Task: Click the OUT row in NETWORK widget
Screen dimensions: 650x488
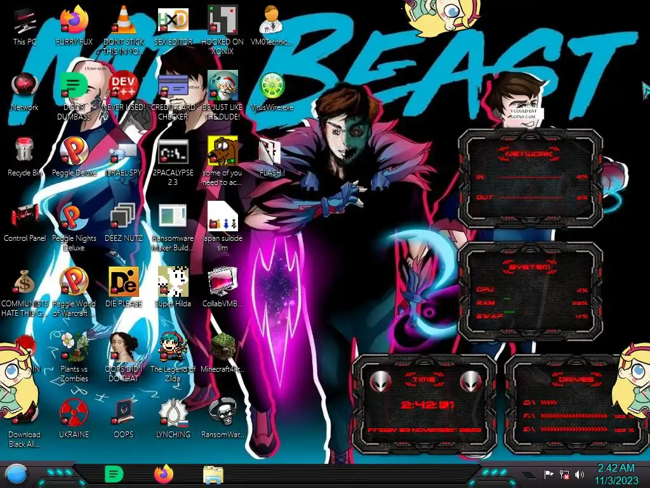Action: pos(532,198)
